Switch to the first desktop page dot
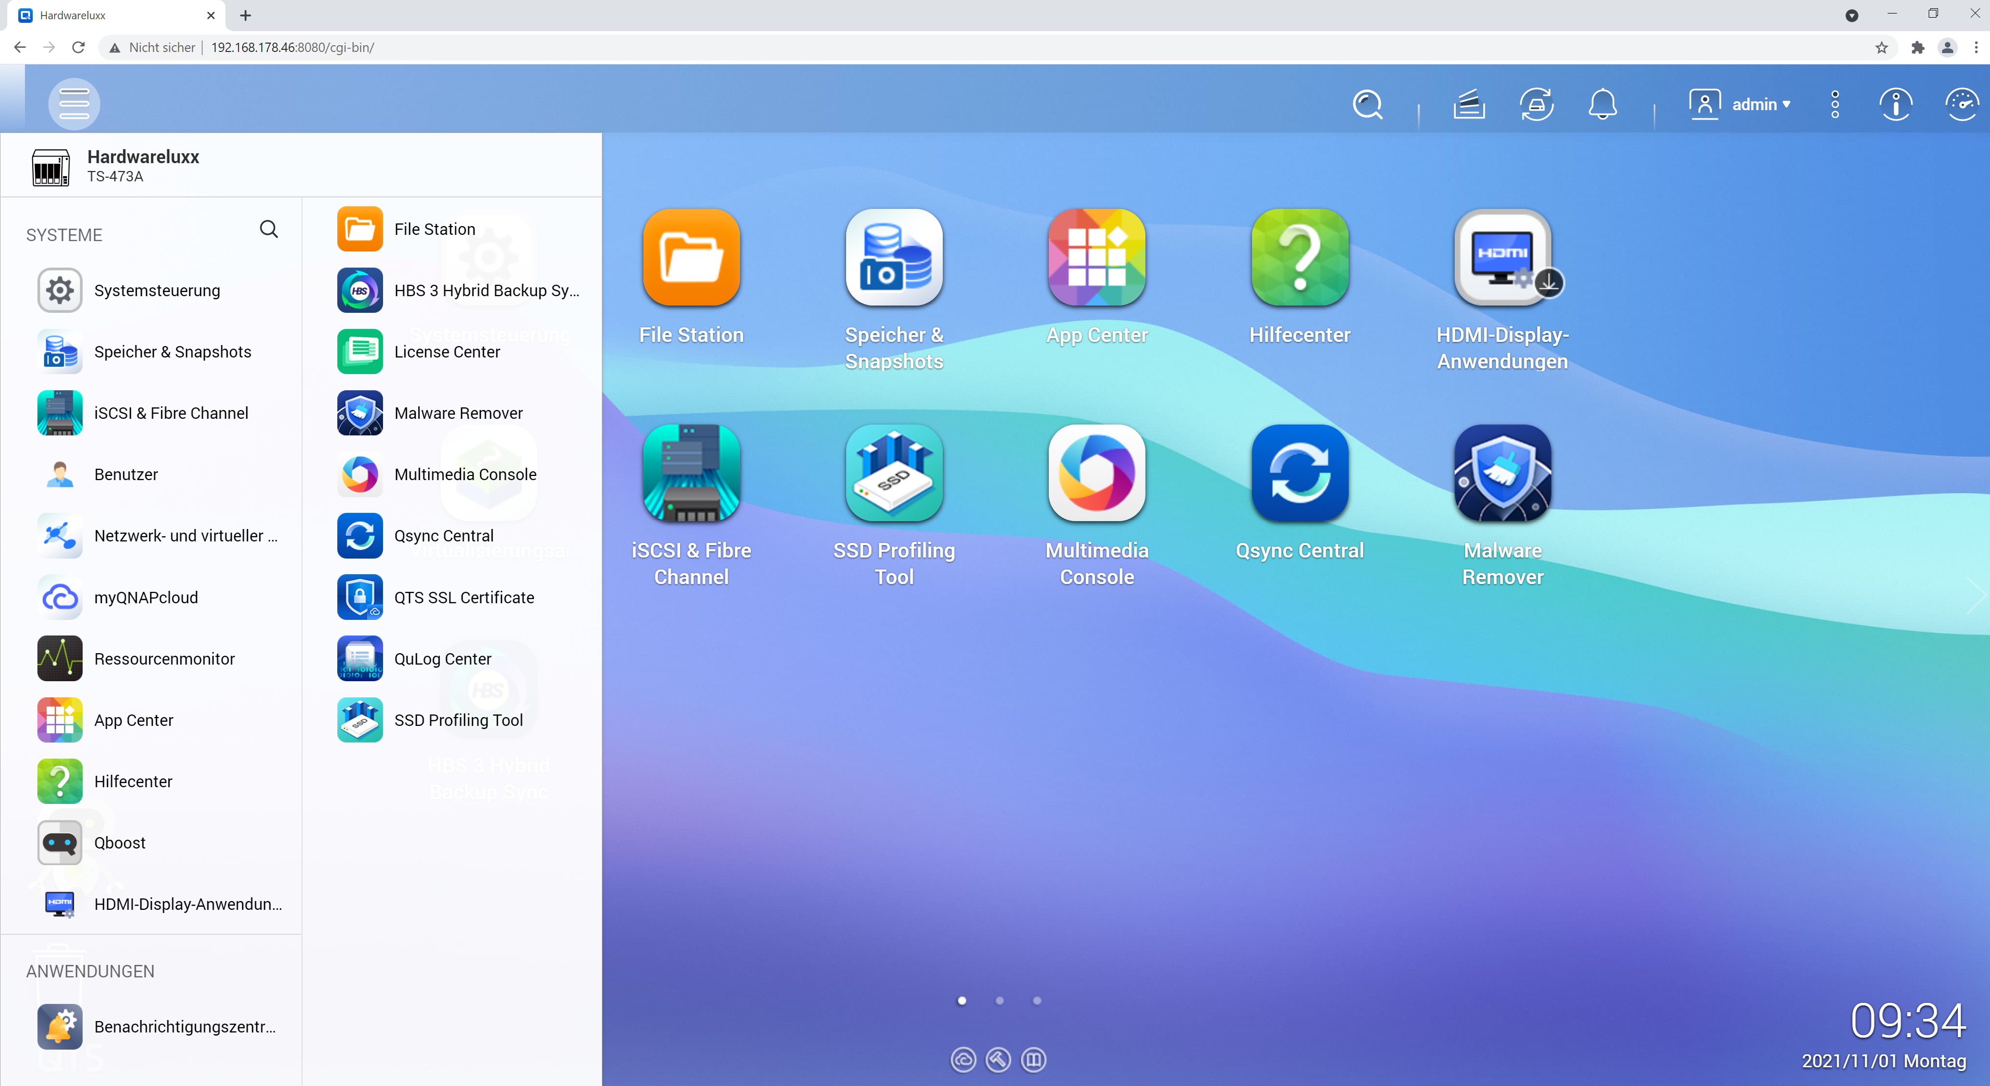The image size is (1990, 1086). pyautogui.click(x=962, y=1000)
